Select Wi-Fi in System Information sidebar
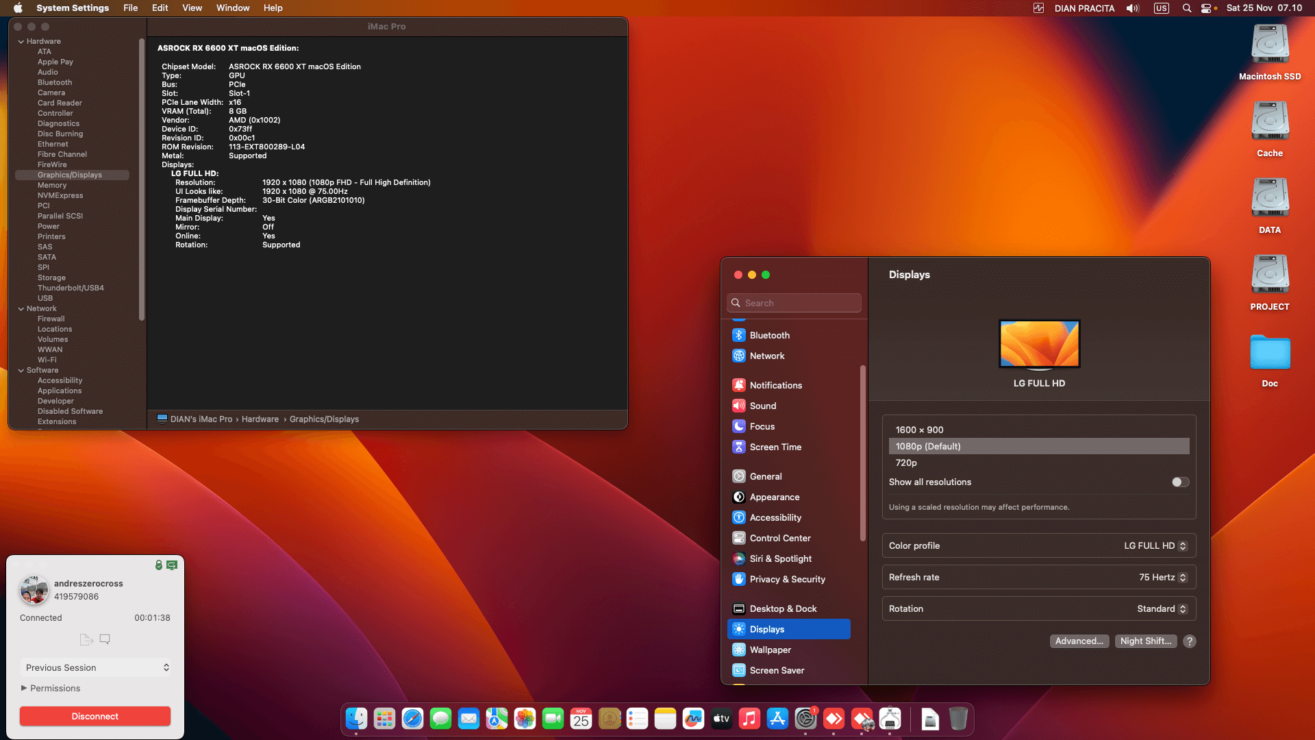 tap(47, 360)
